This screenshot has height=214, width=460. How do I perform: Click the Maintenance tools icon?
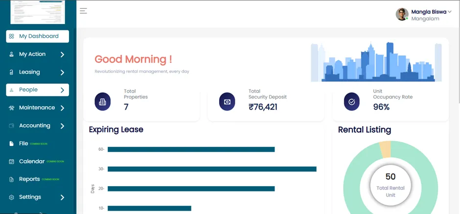(11, 108)
